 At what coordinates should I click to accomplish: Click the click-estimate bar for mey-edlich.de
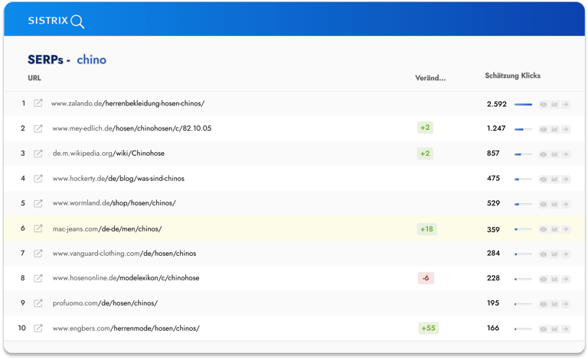523,129
